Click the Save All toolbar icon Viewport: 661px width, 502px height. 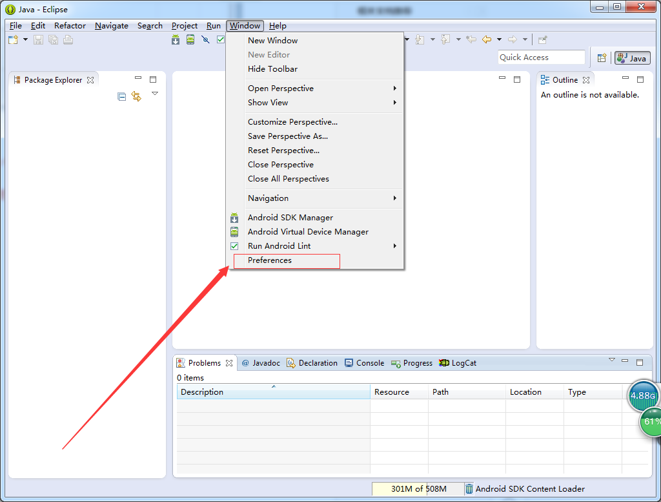pyautogui.click(x=53, y=39)
